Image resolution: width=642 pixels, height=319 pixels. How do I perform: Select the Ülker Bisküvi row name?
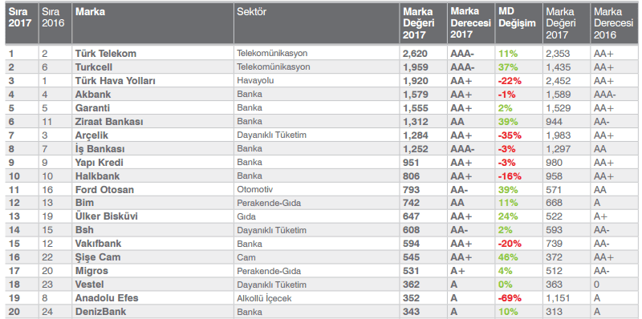(106, 216)
